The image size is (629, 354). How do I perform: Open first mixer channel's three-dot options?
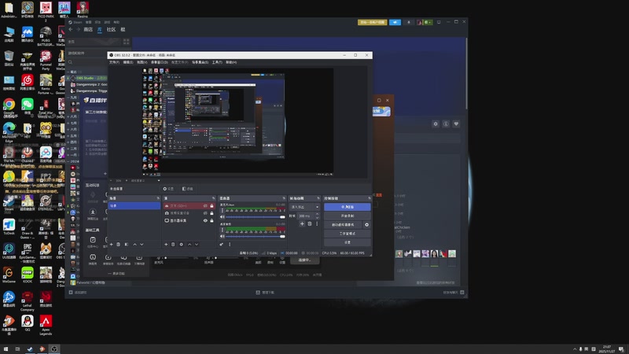point(223,210)
